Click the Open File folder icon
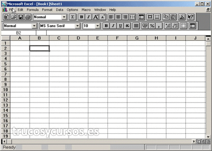Screen dimensions: 212x151 (14, 17)
